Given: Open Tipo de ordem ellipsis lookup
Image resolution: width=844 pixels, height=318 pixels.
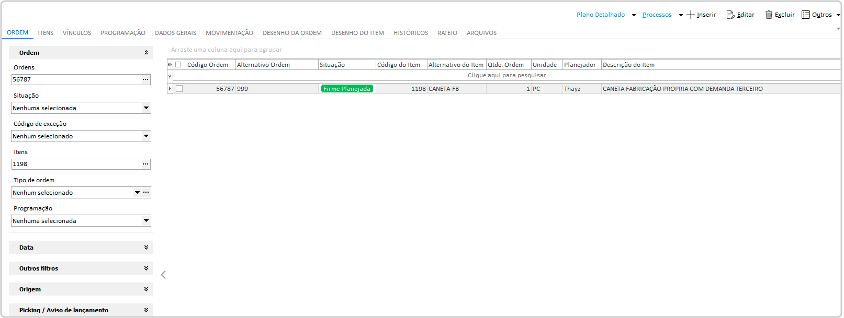Looking at the screenshot, I should (x=147, y=192).
